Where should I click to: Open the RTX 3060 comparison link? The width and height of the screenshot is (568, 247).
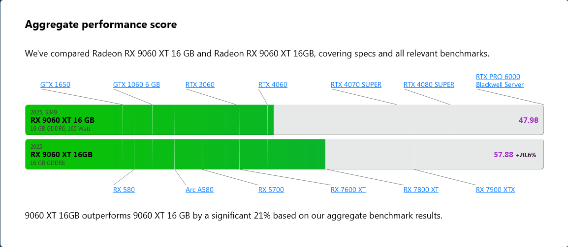coord(200,85)
